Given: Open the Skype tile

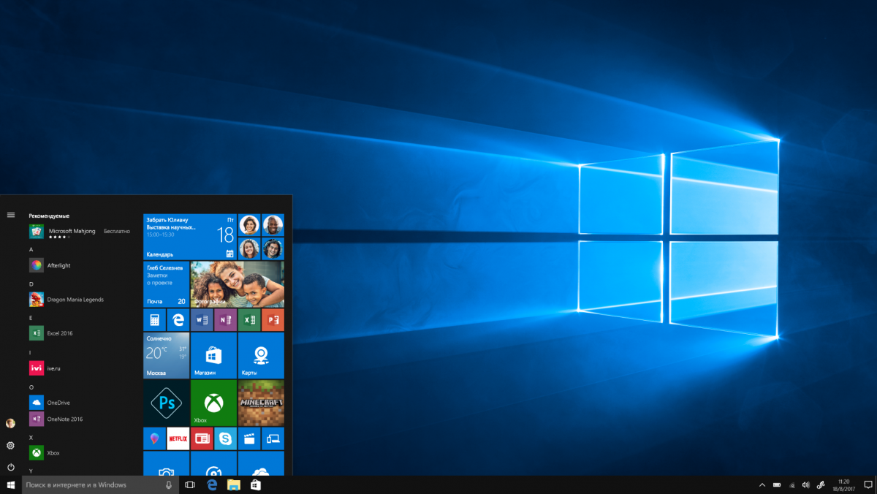Looking at the screenshot, I should tap(225, 438).
